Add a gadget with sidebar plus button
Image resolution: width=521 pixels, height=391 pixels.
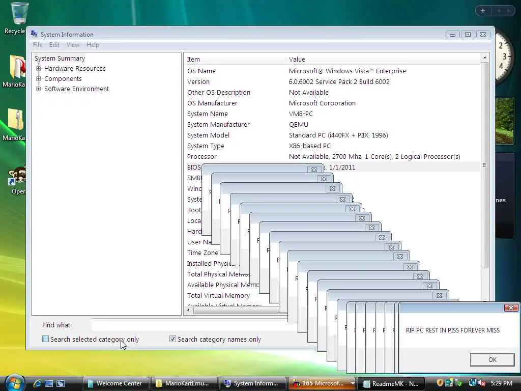(483, 11)
